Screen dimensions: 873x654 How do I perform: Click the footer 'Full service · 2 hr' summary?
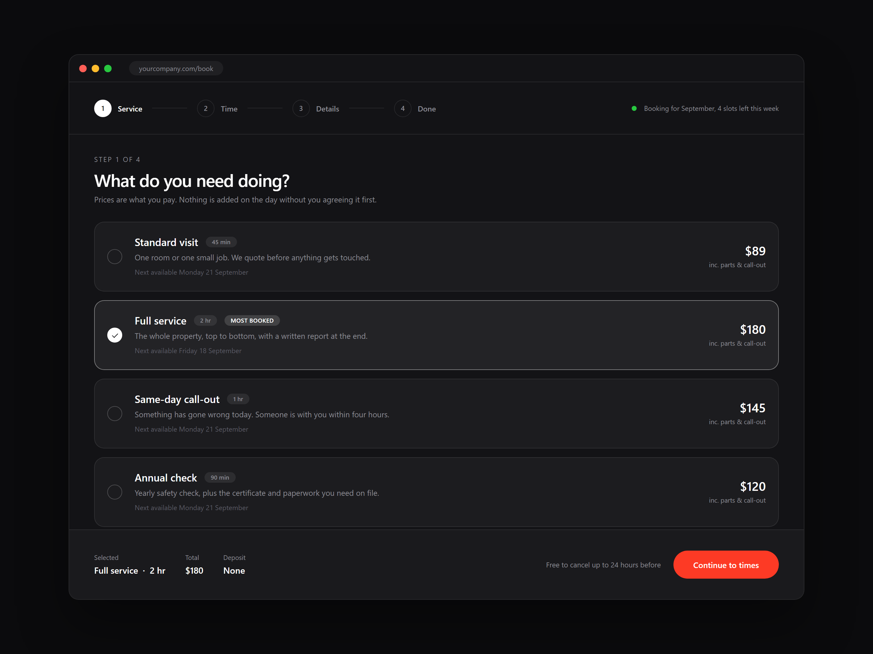coord(129,571)
